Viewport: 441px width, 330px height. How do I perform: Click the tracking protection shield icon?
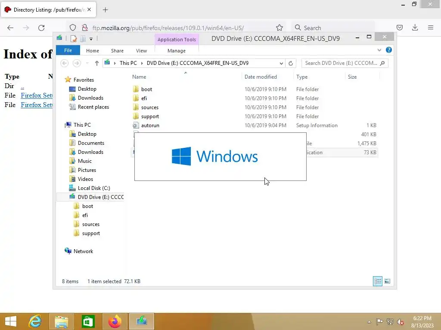pyautogui.click(x=73, y=28)
